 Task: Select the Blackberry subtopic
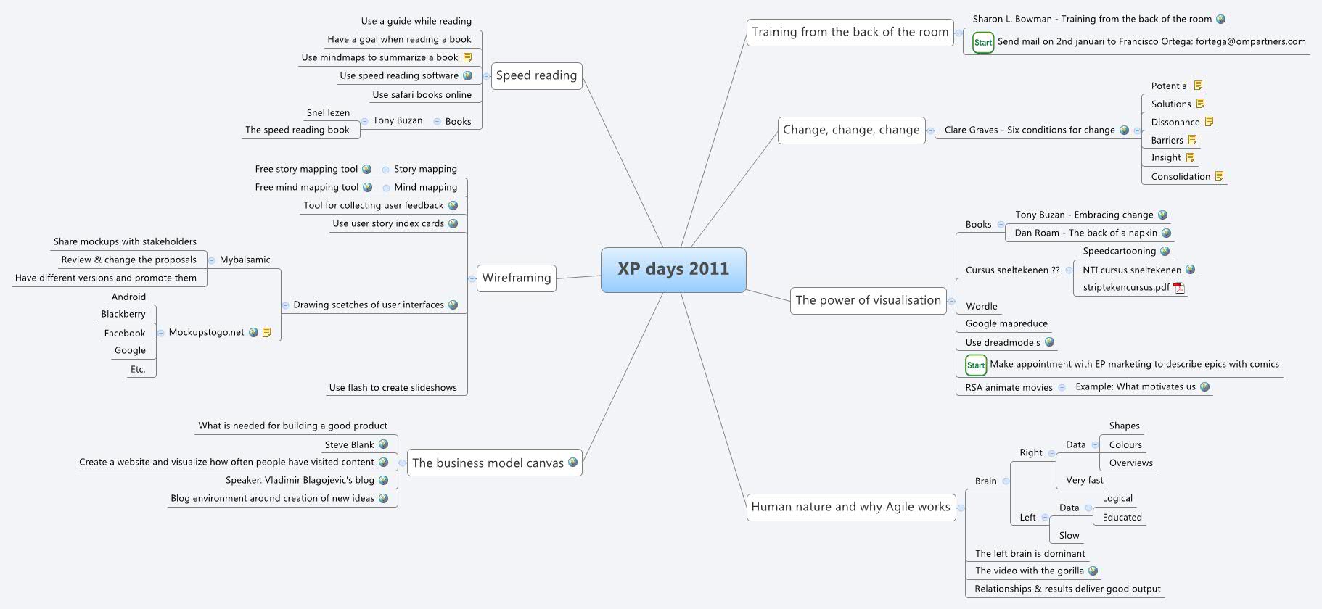[x=123, y=314]
